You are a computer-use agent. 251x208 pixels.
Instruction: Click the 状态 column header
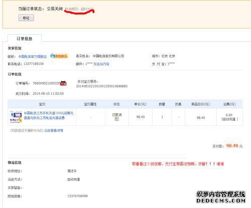click(x=116, y=104)
